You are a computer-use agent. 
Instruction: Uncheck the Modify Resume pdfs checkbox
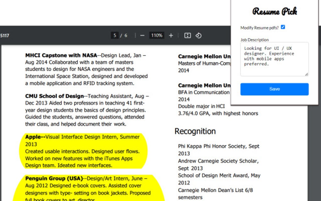283,27
